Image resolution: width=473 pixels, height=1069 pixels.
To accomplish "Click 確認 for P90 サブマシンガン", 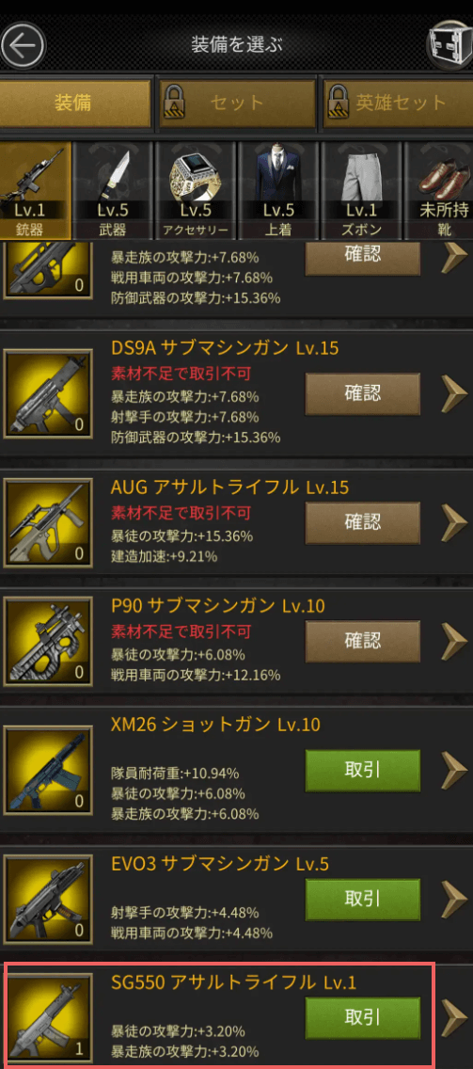I will (363, 641).
